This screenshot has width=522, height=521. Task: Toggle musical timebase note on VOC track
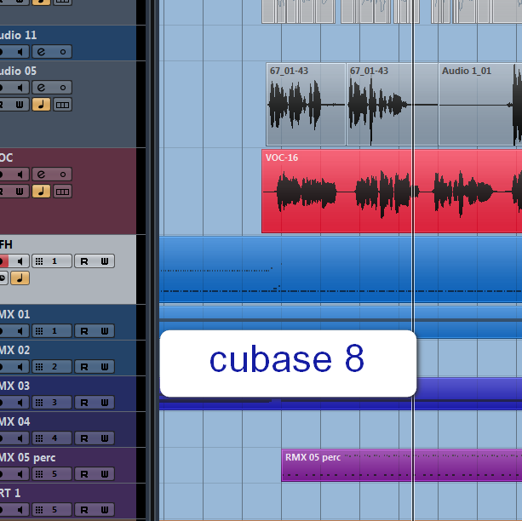pos(41,192)
